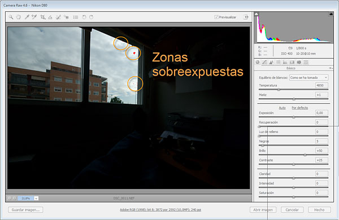This screenshot has width=339, height=220.
Task: Click the Exposición value field 0,00
Action: (321, 113)
